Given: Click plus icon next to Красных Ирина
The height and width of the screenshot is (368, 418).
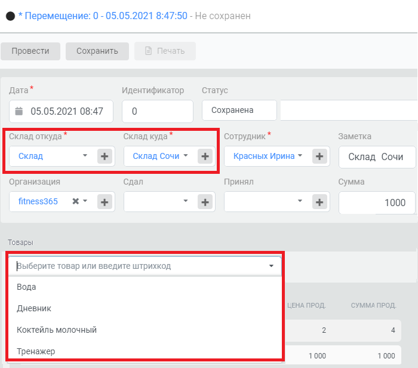Looking at the screenshot, I should 319,157.
